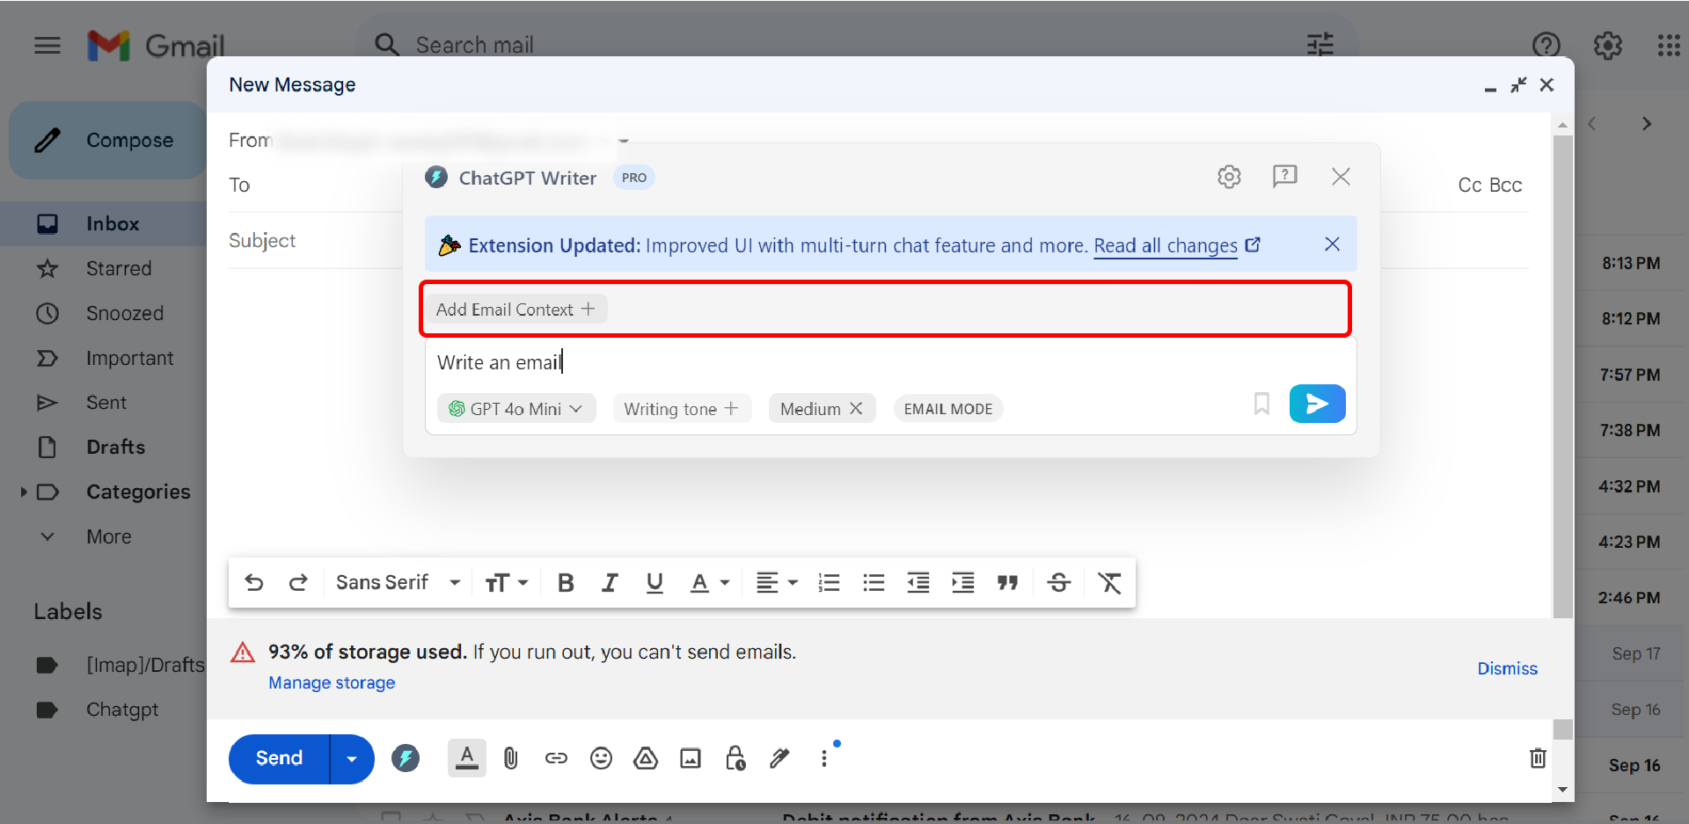Open more send options arrow
The image size is (1689, 824).
[352, 758]
